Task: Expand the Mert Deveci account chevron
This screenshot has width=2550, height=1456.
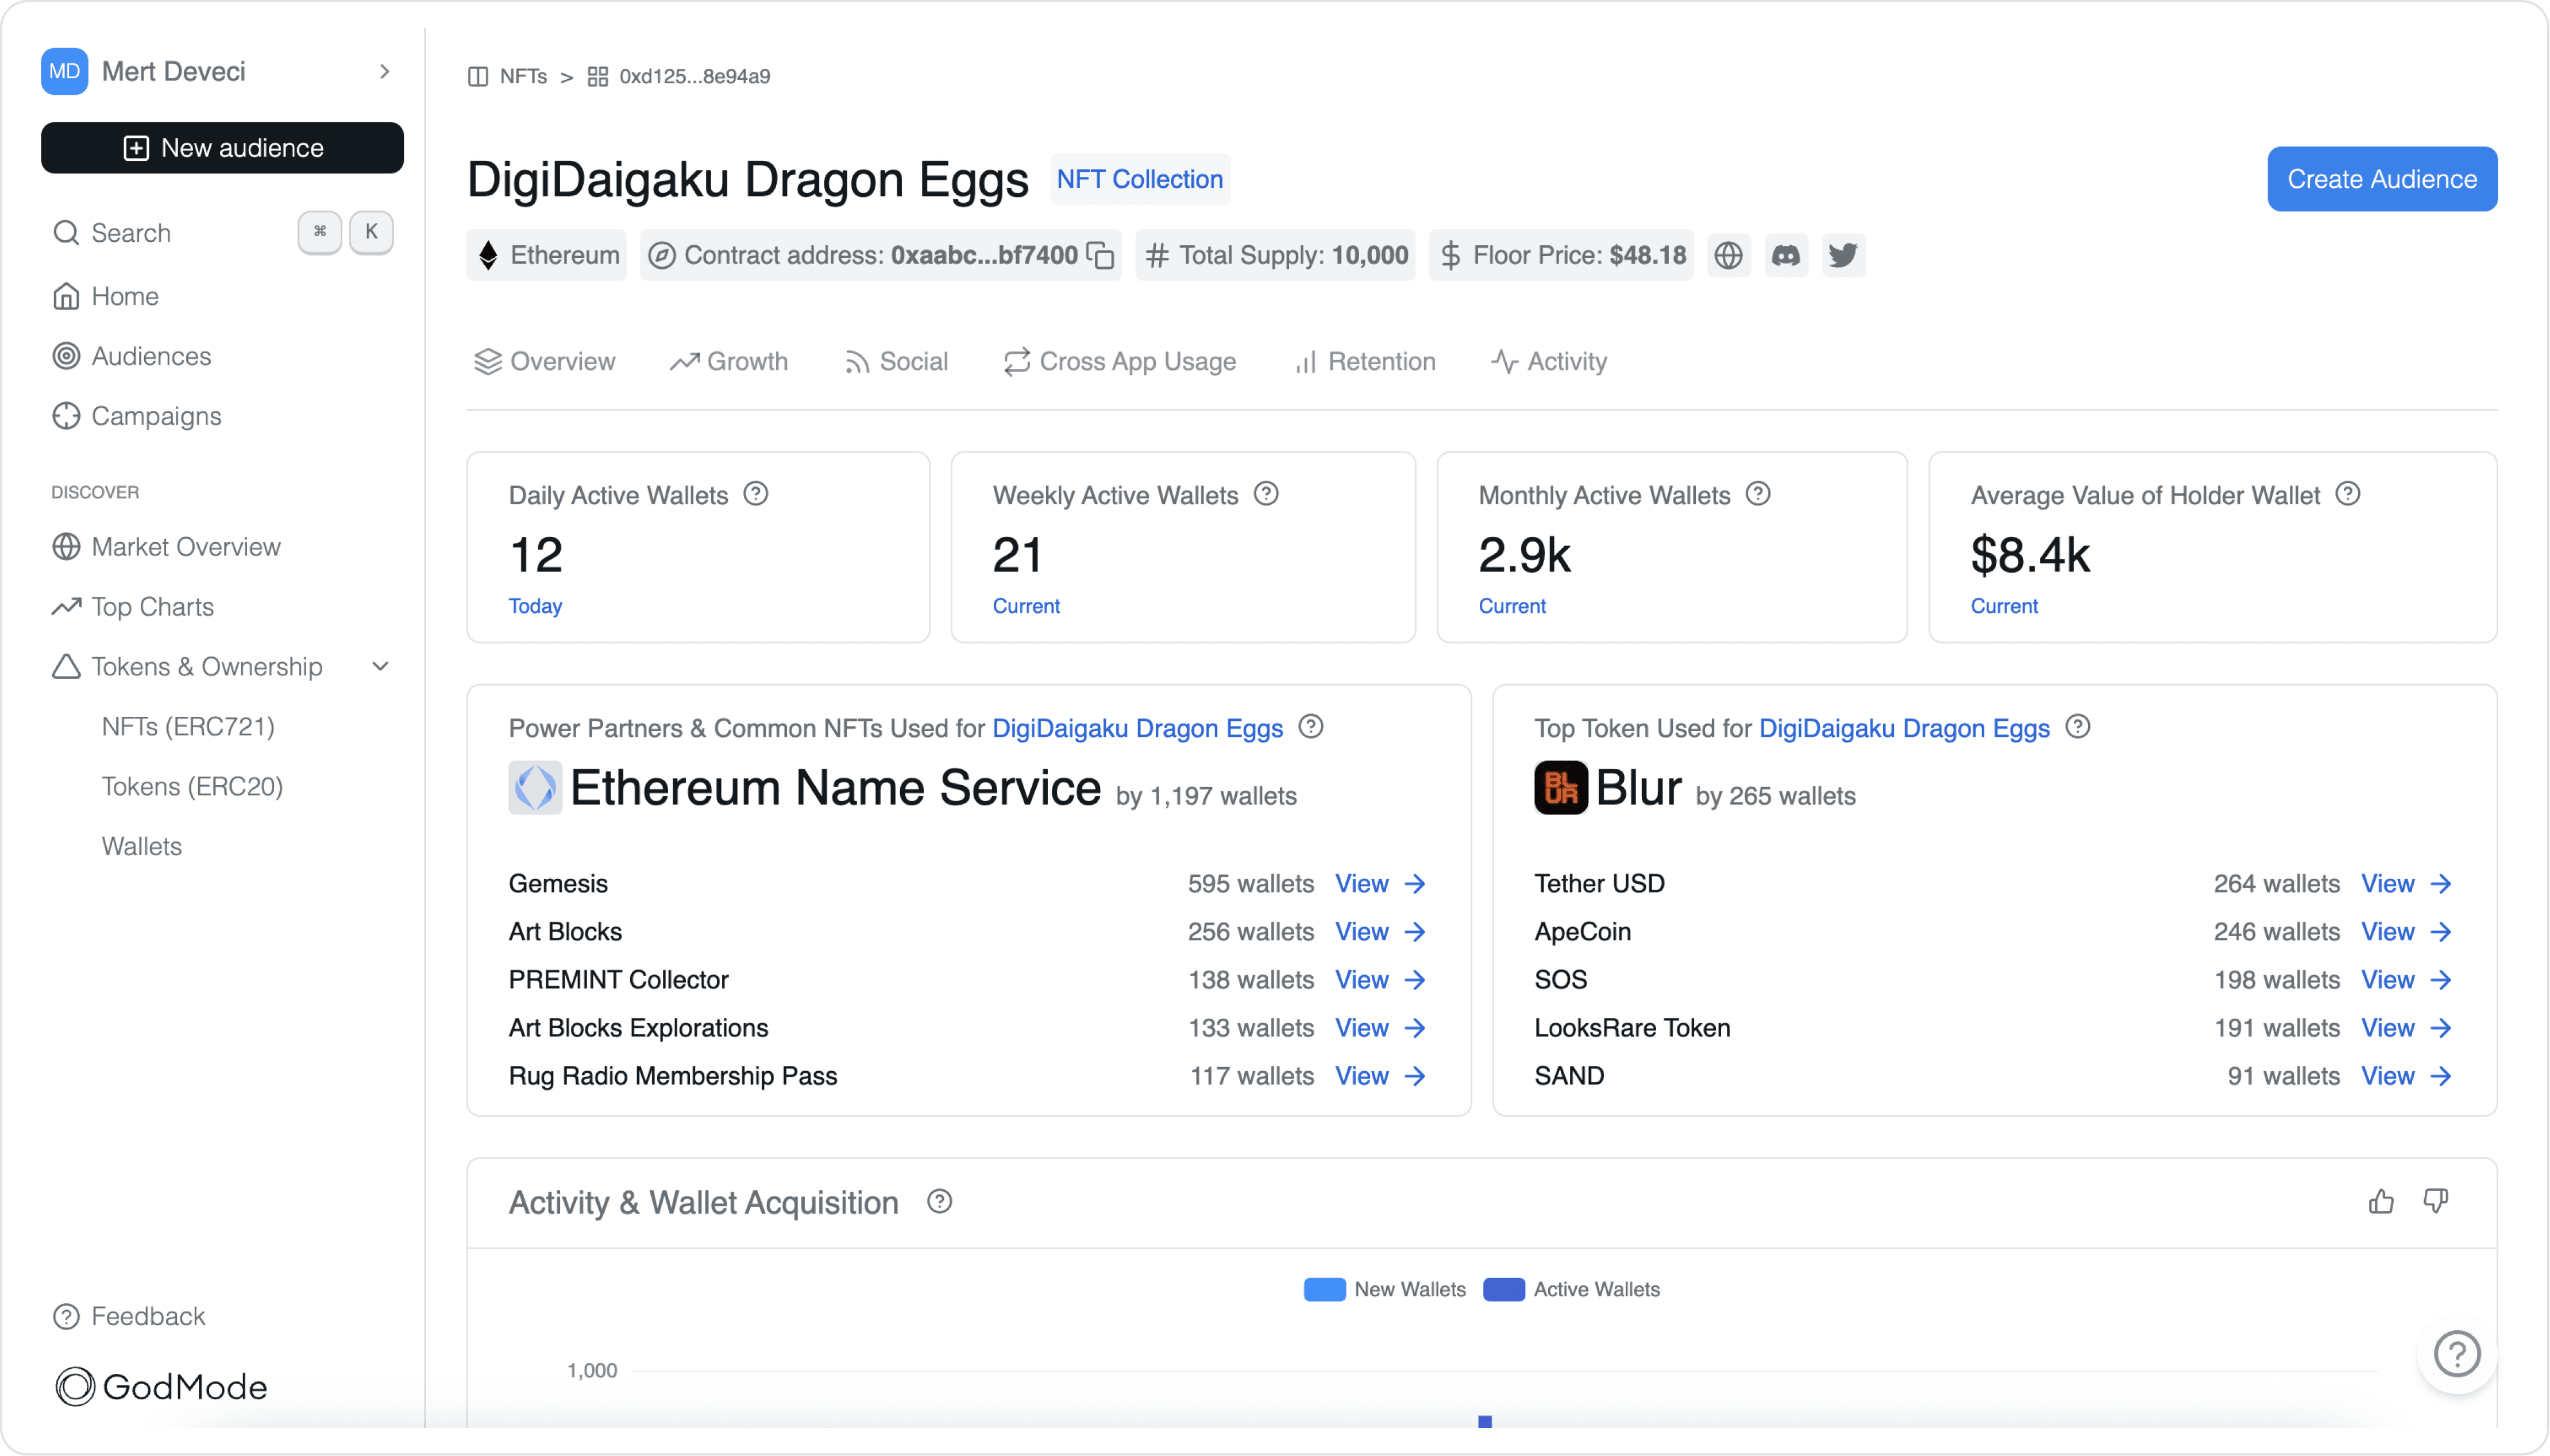Action: [385, 71]
